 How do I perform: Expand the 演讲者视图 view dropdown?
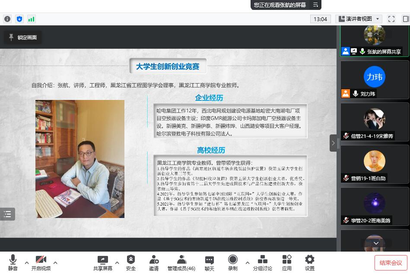coord(359,19)
